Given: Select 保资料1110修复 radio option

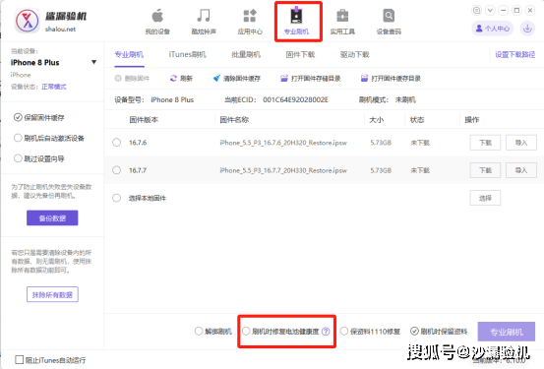Looking at the screenshot, I should click(344, 332).
